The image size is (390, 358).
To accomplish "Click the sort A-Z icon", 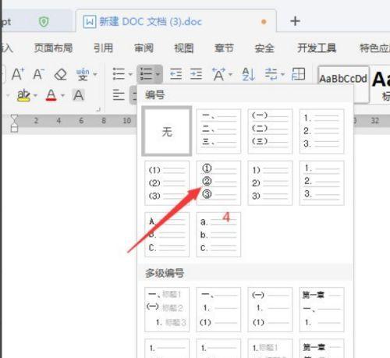I will [x=248, y=74].
